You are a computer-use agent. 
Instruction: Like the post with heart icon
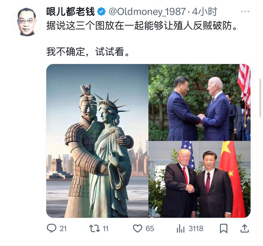pos(138,229)
